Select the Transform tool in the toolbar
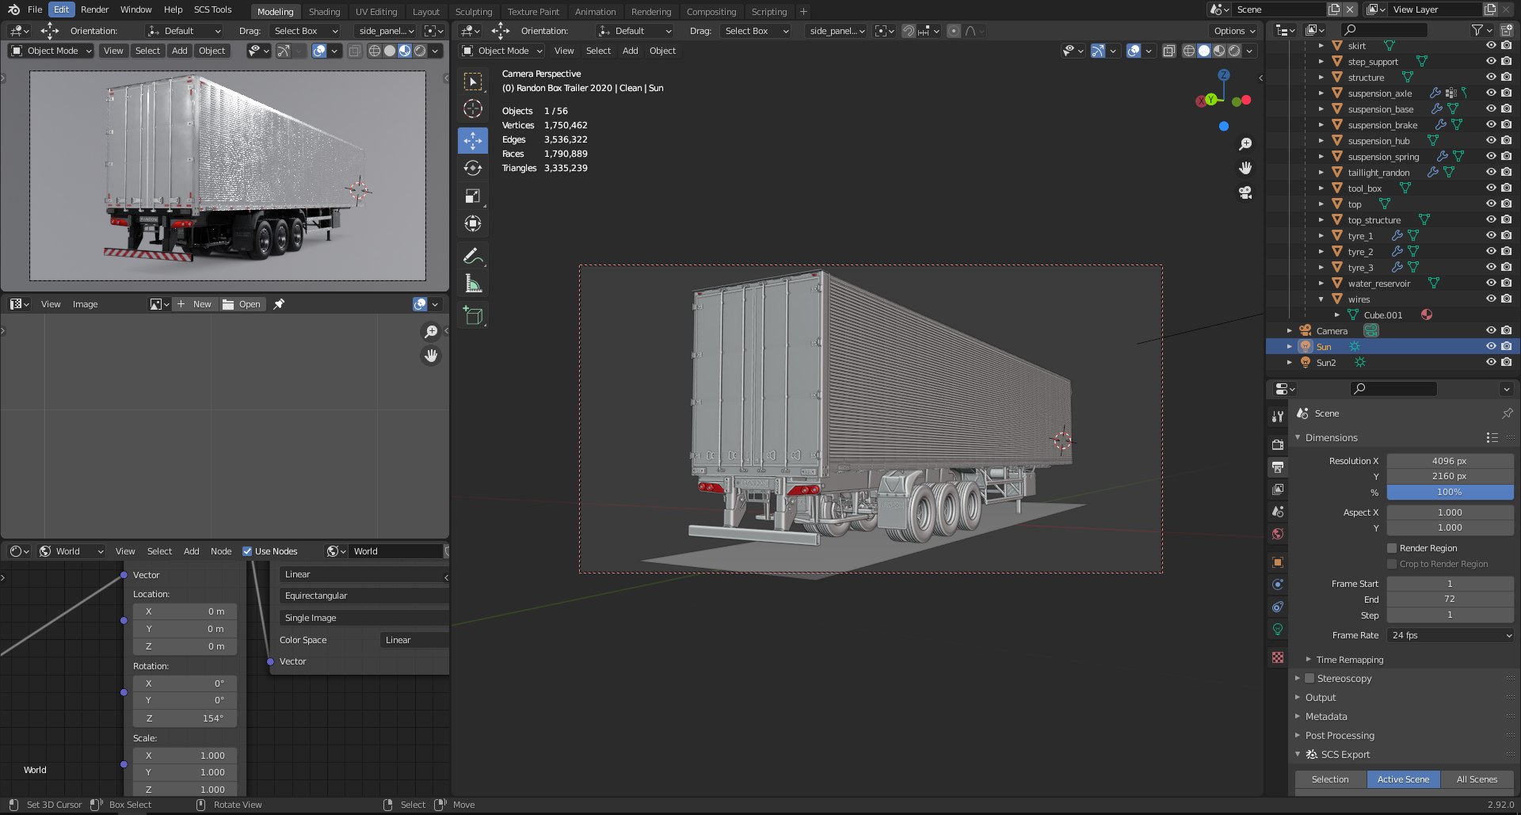The image size is (1521, 815). 473,223
